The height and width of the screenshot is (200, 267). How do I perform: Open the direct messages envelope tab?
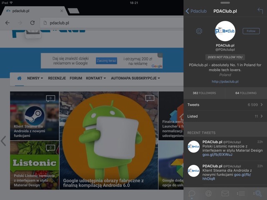(225, 193)
